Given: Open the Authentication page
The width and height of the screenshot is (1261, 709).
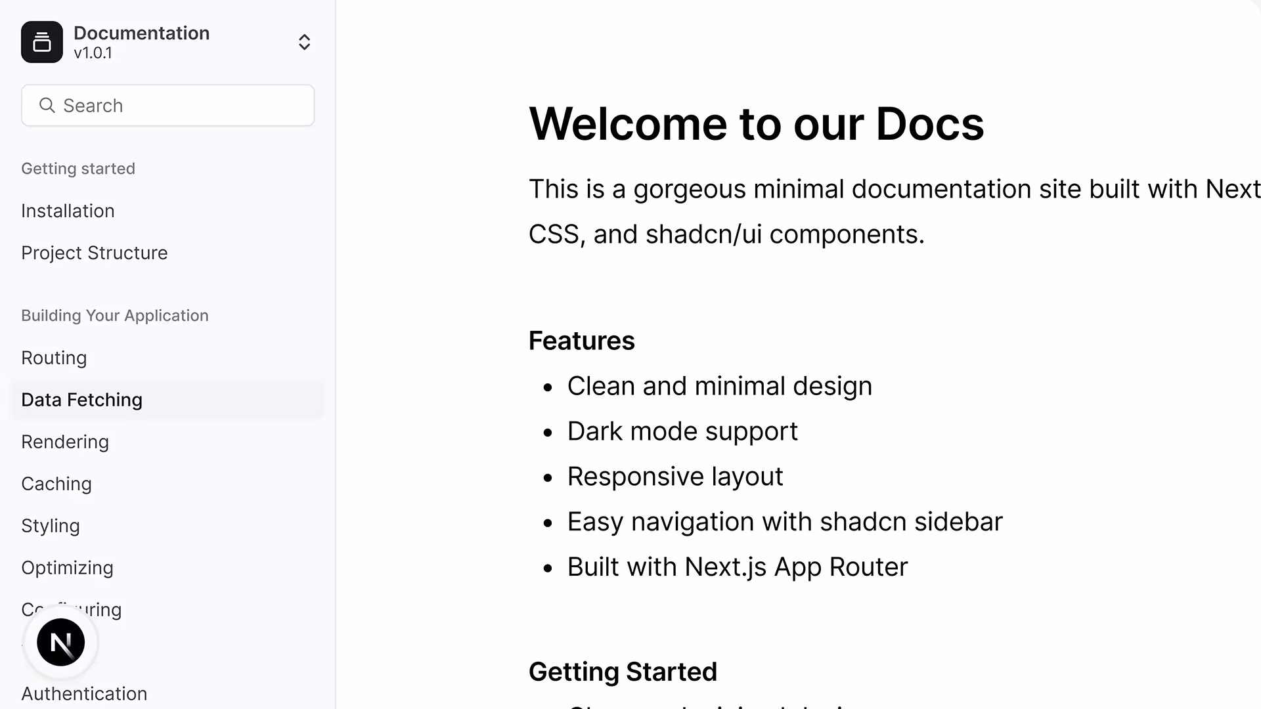Looking at the screenshot, I should click(x=84, y=693).
